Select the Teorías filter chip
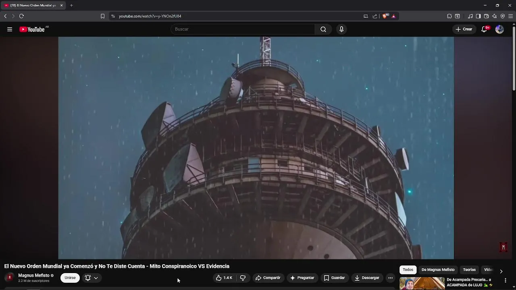This screenshot has height=290, width=516. pos(469,270)
